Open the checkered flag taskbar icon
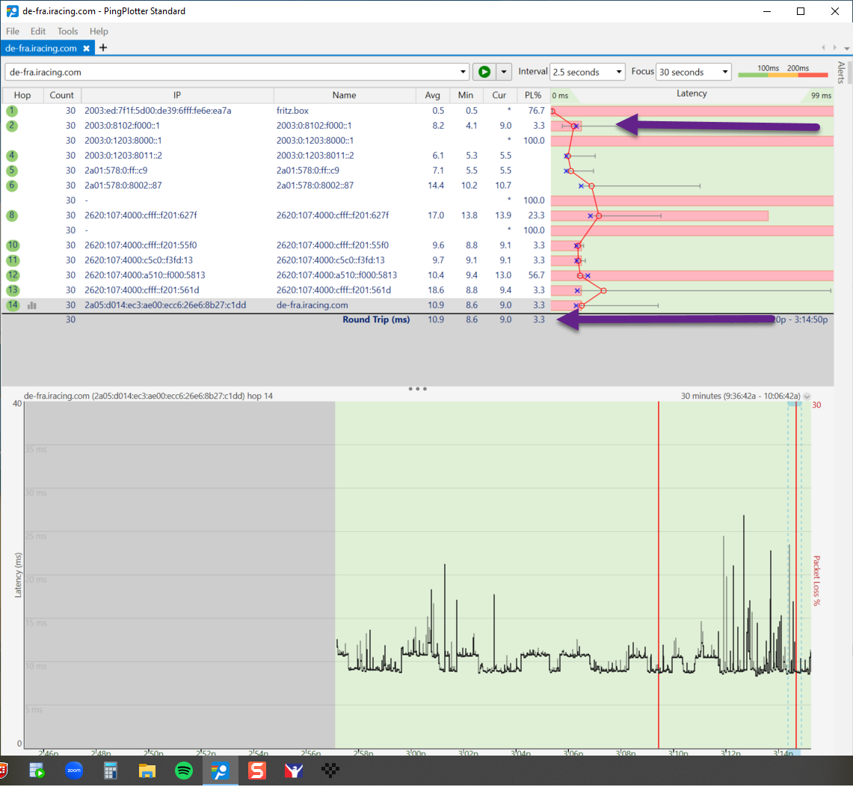The image size is (853, 787). (330, 771)
